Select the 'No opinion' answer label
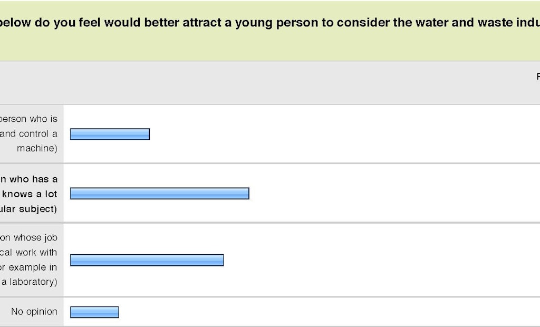540x327 pixels. 34,312
